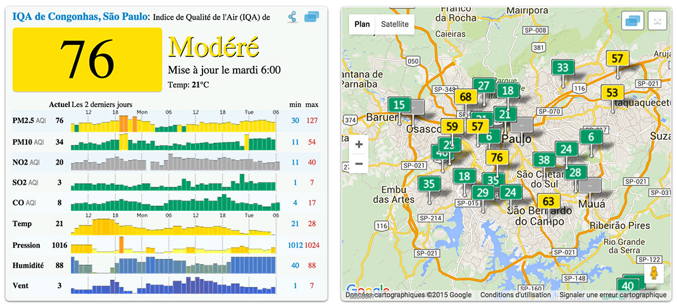This screenshot has width=677, height=307.
Task: Select the Plan map view tab
Action: pyautogui.click(x=362, y=24)
